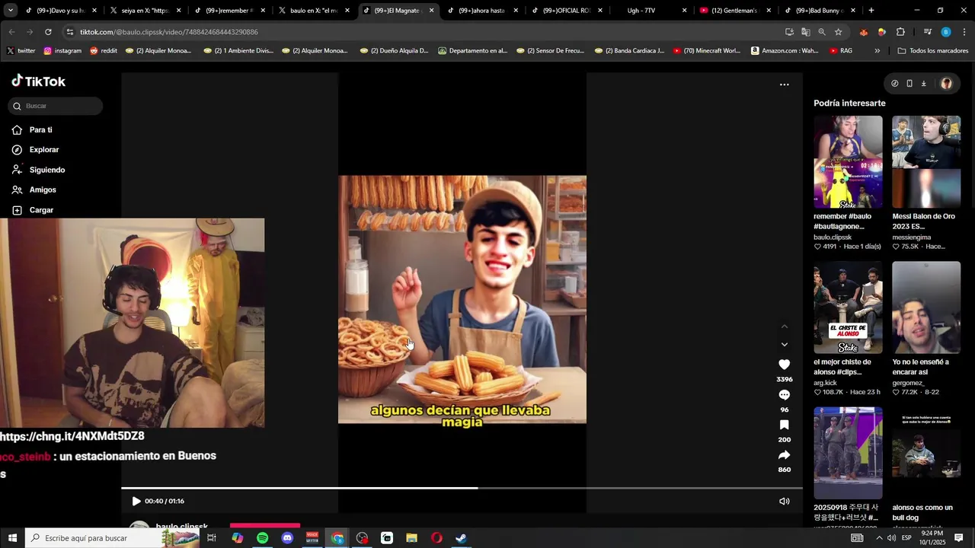The height and width of the screenshot is (548, 975).
Task: Open the 'Yo no le enseñé a encarar' video
Action: click(926, 307)
